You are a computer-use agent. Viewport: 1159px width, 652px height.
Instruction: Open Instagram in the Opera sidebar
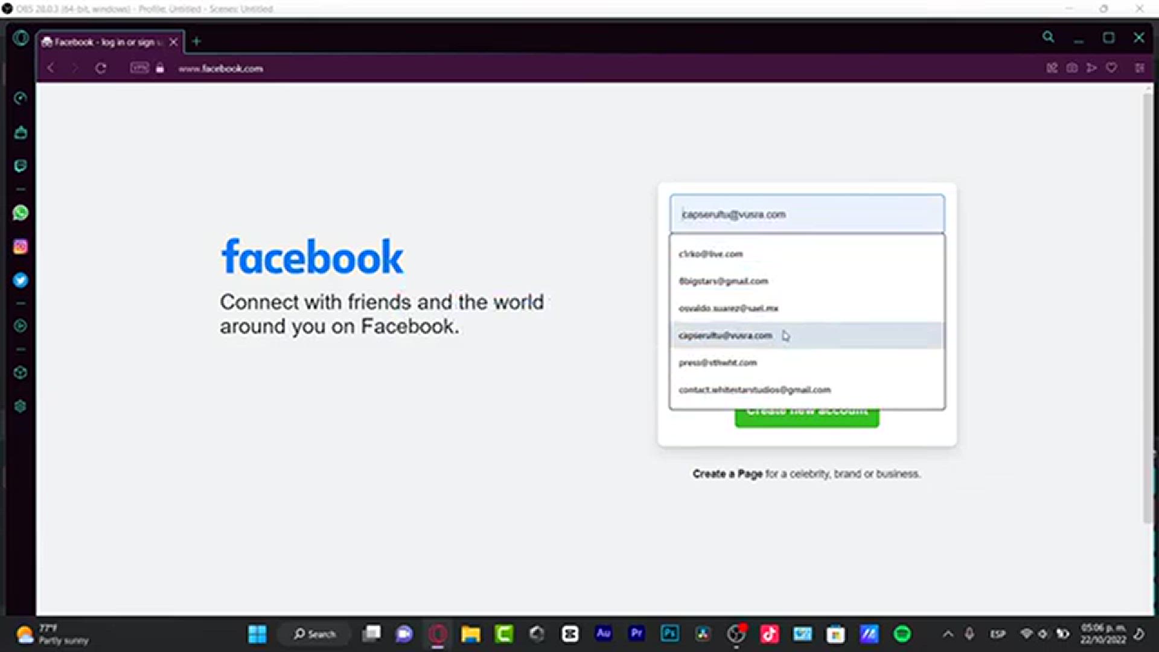click(x=21, y=246)
